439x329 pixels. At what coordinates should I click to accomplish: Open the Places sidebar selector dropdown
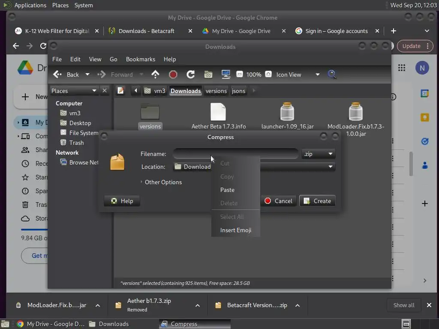pyautogui.click(x=74, y=91)
